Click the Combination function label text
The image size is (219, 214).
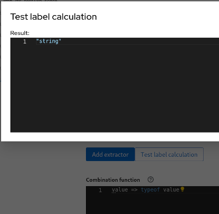point(113,180)
